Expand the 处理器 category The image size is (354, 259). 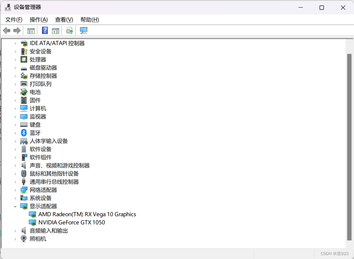pyautogui.click(x=15, y=59)
